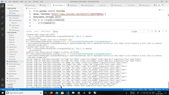
Task: Maximize the panel with up chevron
Action: (163, 31)
